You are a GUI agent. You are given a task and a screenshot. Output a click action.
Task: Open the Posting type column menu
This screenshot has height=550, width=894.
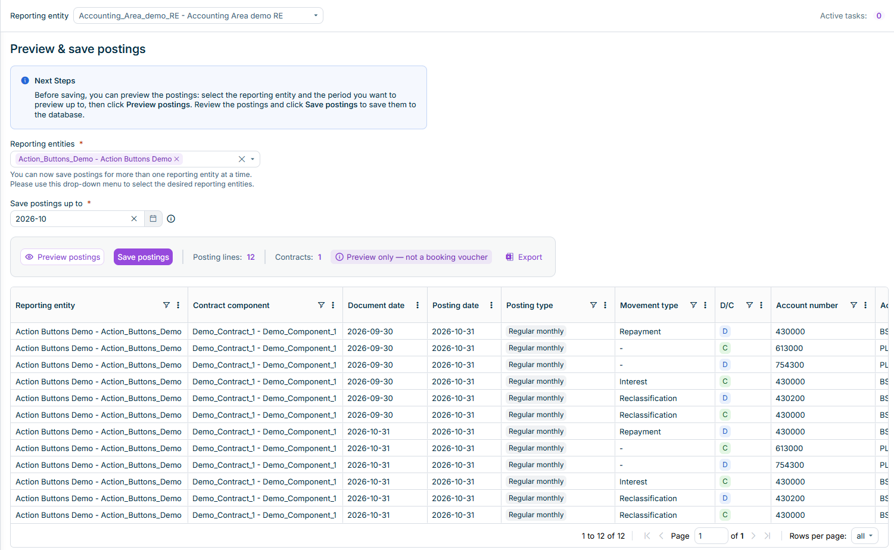tap(605, 305)
